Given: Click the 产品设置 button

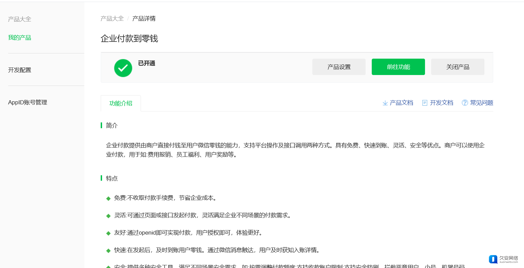Looking at the screenshot, I should (339, 67).
